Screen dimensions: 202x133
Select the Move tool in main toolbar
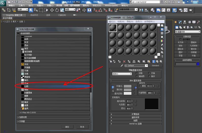pyautogui.click(x=52, y=10)
